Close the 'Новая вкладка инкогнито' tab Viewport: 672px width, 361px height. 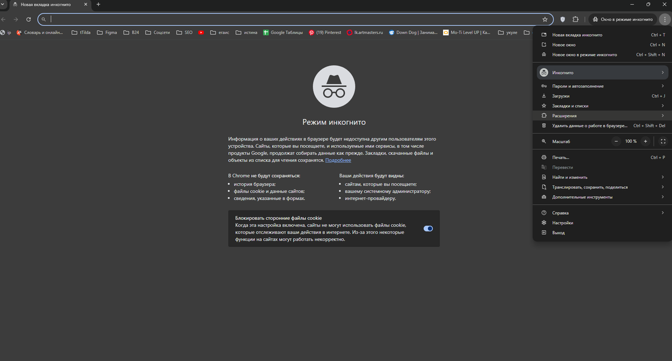[x=86, y=4]
